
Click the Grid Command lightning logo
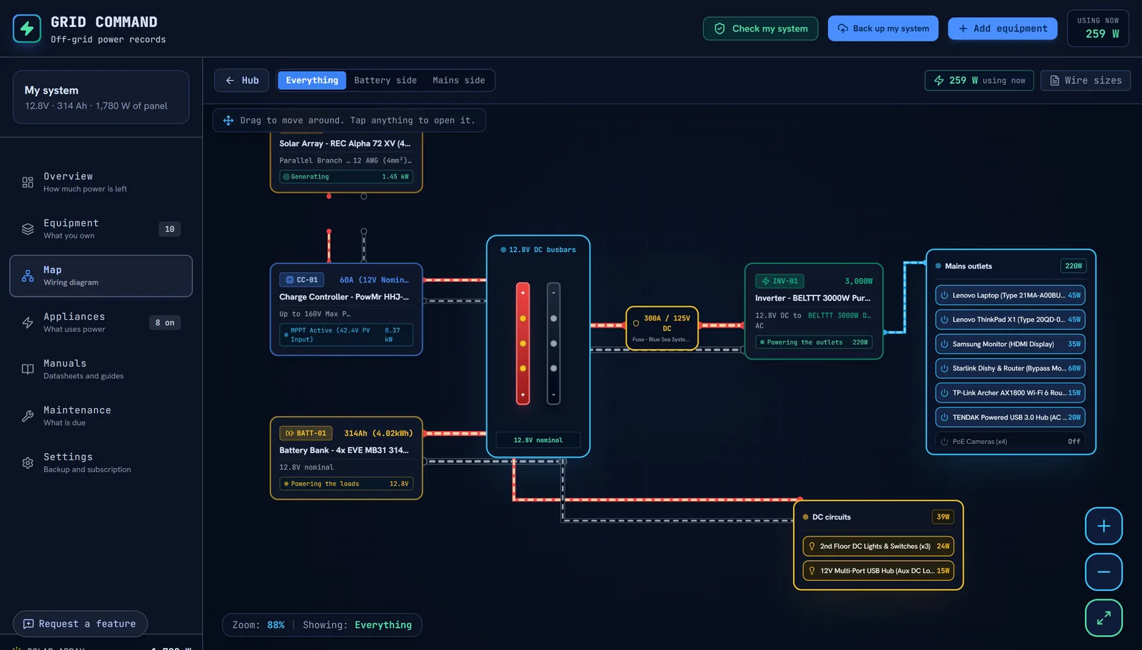27,29
